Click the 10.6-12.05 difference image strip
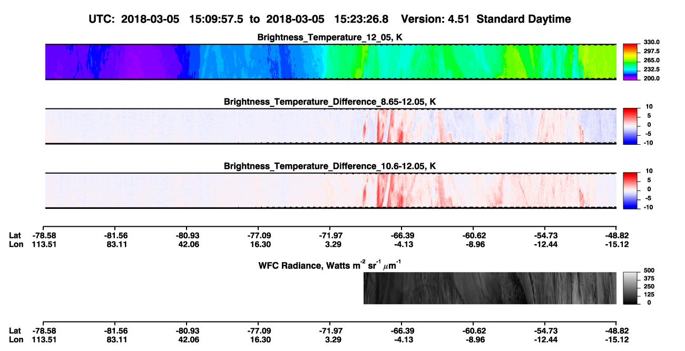 (x=331, y=190)
